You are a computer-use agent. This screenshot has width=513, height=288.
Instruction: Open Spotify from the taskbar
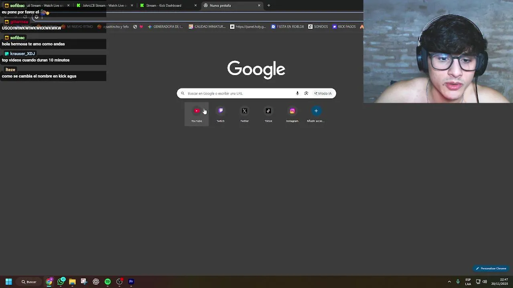pyautogui.click(x=107, y=282)
